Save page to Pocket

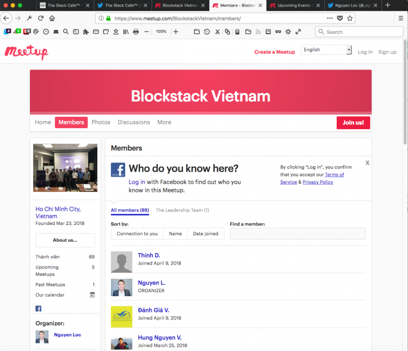[x=340, y=18]
